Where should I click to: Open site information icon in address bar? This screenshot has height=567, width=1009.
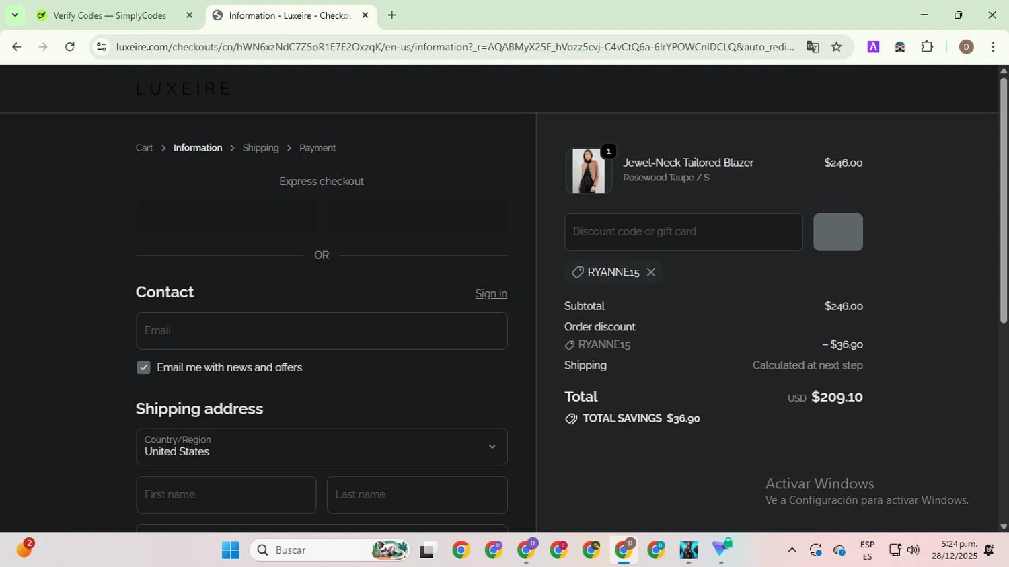coord(102,47)
